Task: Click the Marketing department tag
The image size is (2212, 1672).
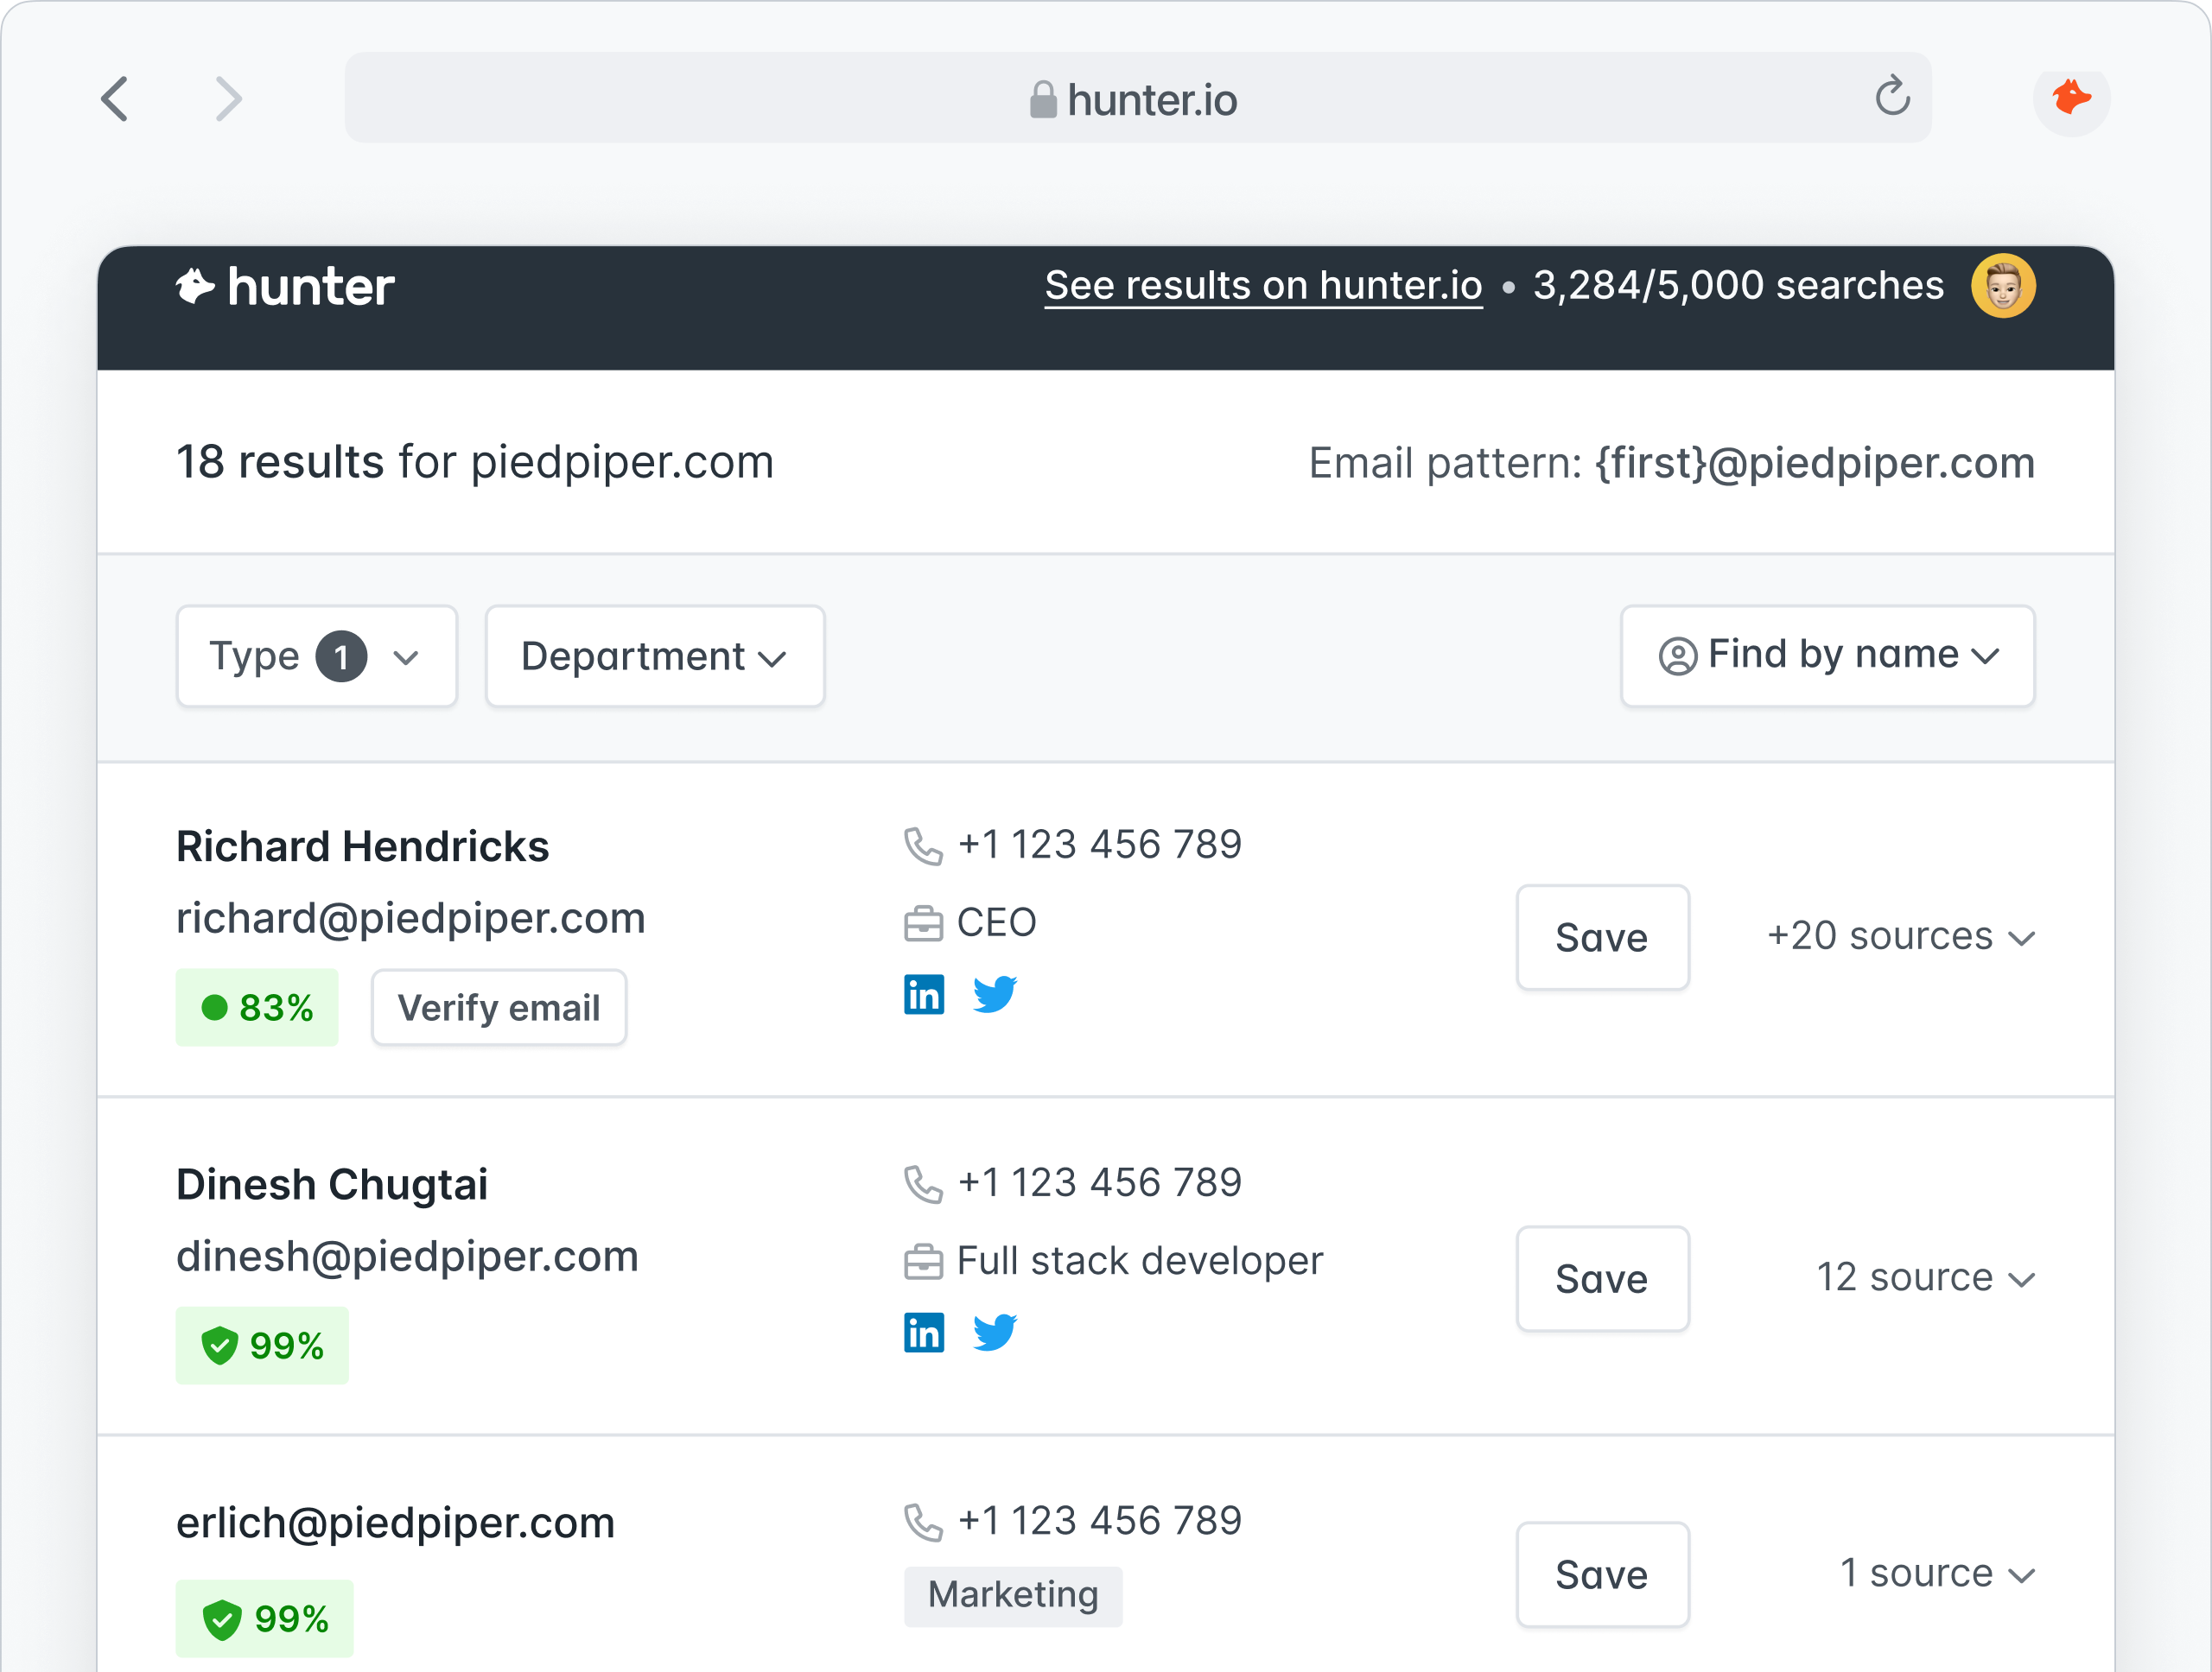Action: [x=1013, y=1595]
